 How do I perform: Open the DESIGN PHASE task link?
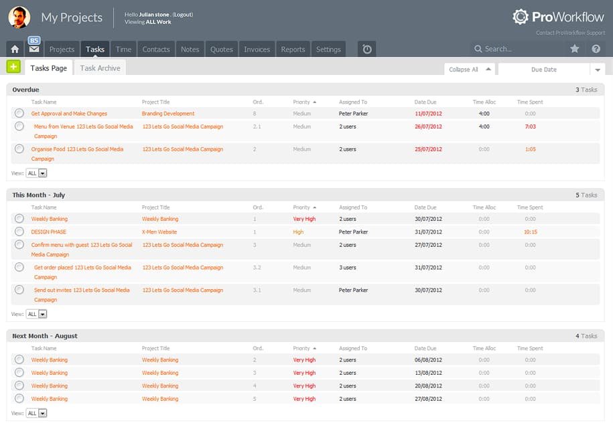pos(49,232)
